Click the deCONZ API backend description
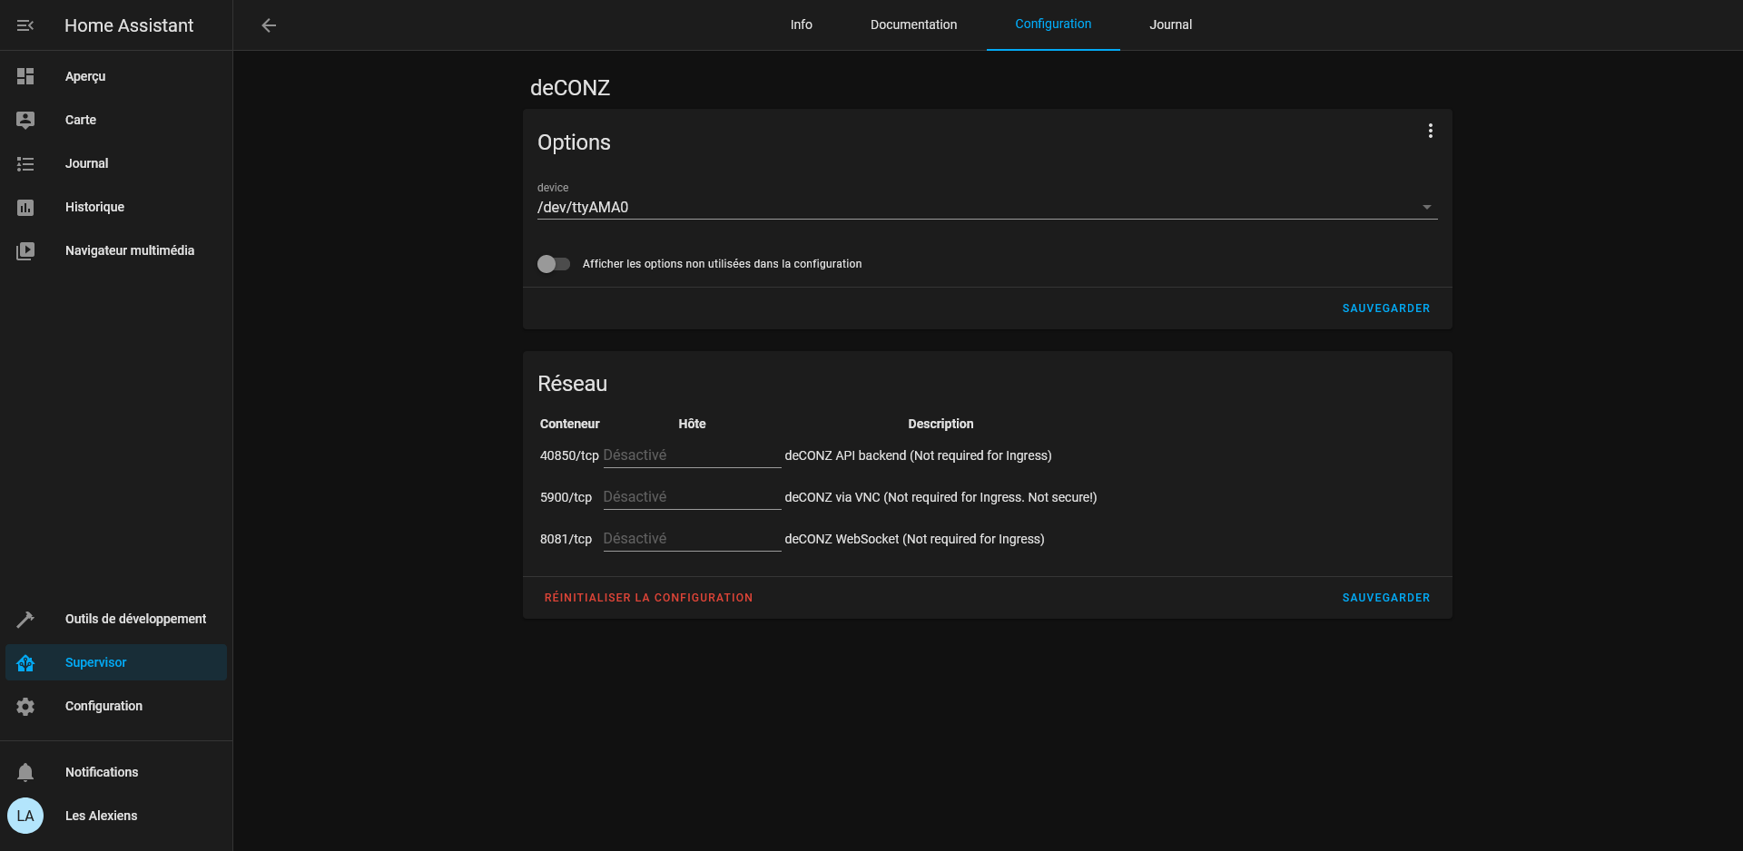Screen dimensions: 1743x851 [918, 455]
